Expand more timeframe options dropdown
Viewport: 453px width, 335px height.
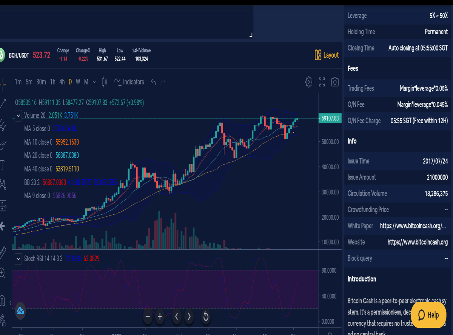click(94, 82)
